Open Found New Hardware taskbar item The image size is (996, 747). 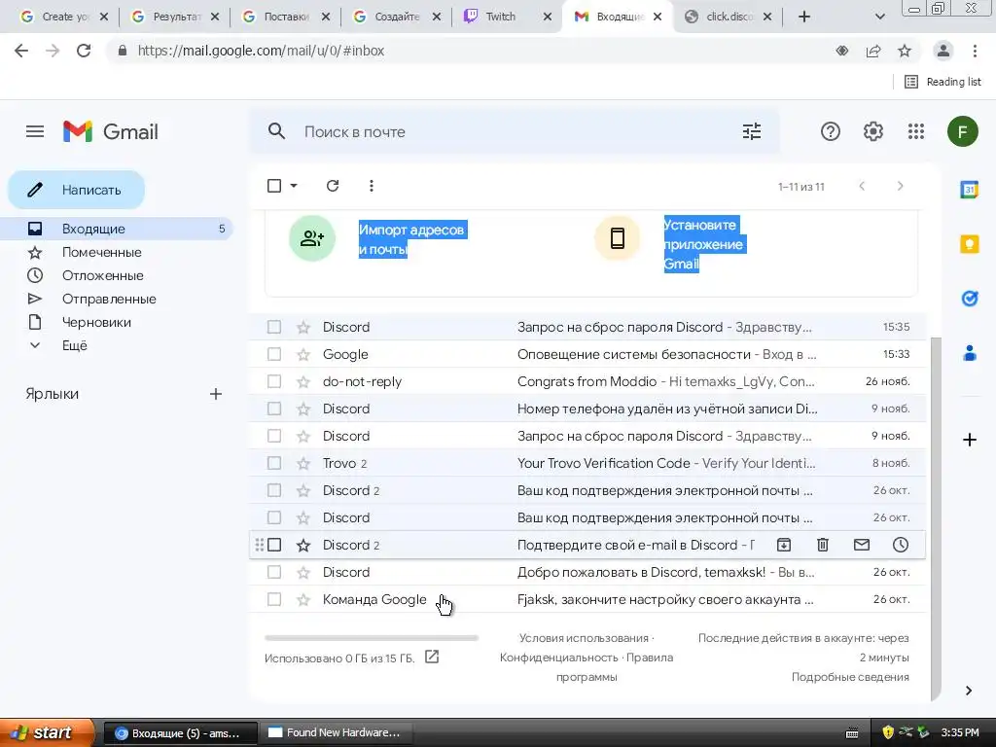(x=336, y=732)
